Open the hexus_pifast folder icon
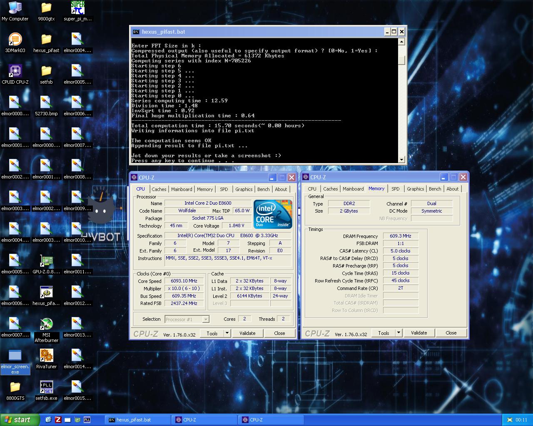 (46, 43)
